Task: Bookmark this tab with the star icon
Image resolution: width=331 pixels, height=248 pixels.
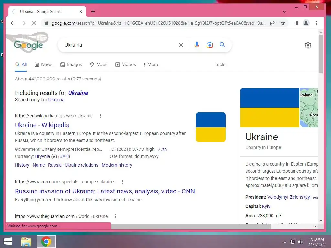Action: pos(283,23)
